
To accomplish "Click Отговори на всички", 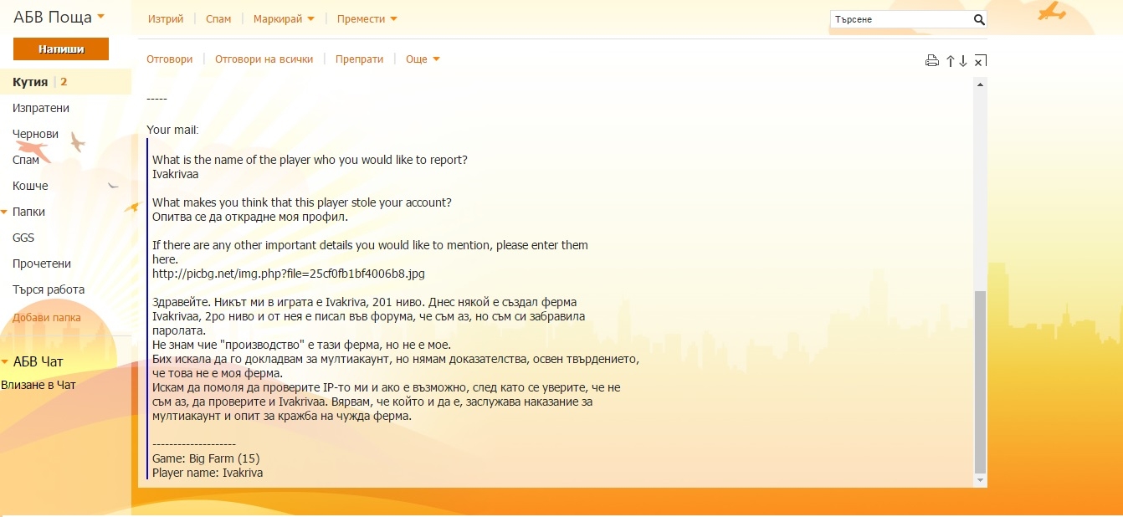I will tap(264, 59).
